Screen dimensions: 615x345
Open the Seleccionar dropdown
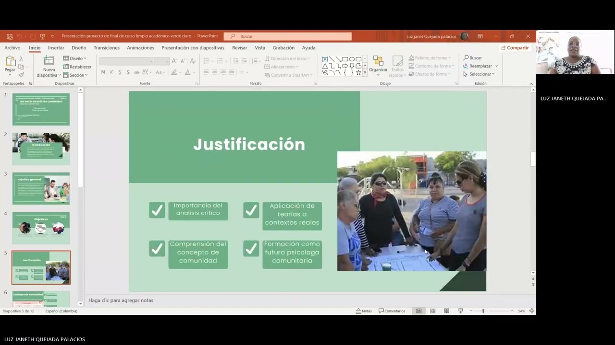[479, 74]
